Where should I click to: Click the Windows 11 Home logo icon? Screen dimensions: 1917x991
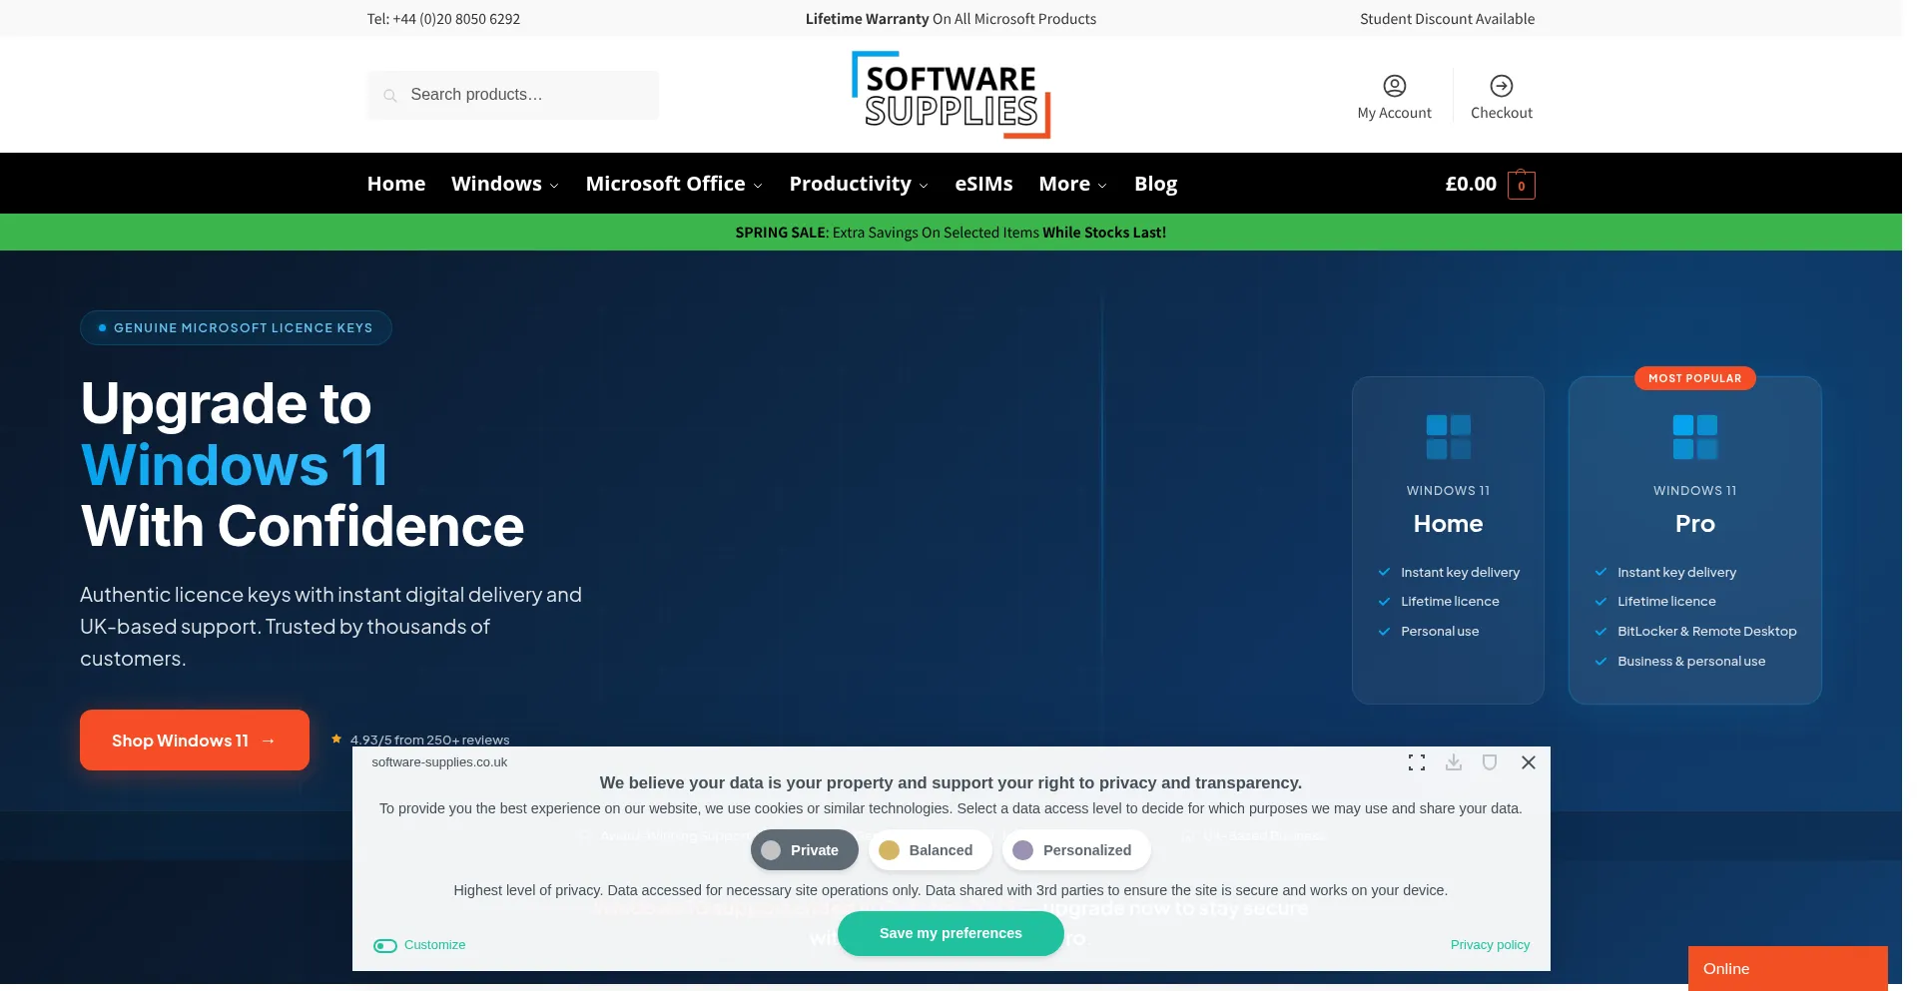pos(1448,437)
